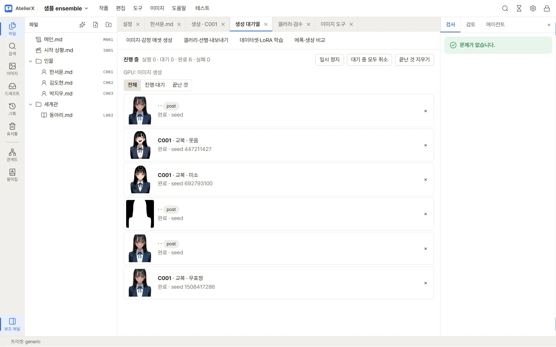Open the 검색 sidebar panel
The height and width of the screenshot is (347, 556).
(12, 49)
